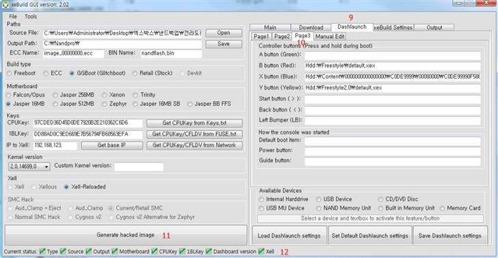The height and width of the screenshot is (258, 498).
Task: Select Xell-Reloaded option
Action: point(85,187)
